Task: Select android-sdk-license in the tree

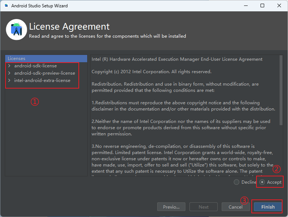Action: [36, 66]
